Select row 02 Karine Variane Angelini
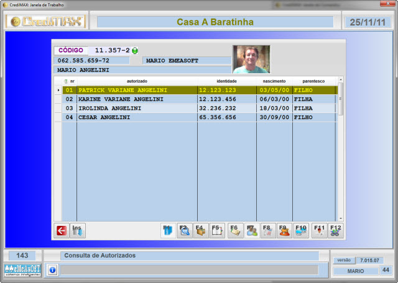The height and width of the screenshot is (283, 398). coord(121,99)
